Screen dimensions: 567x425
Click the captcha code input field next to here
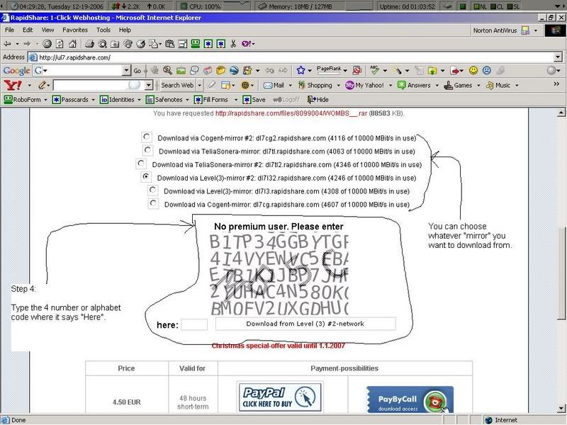click(x=194, y=324)
